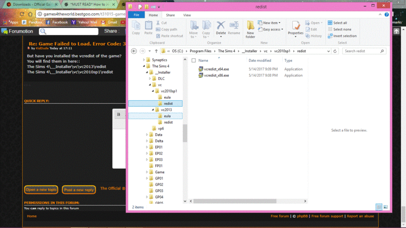Image resolution: width=406 pixels, height=228 pixels.
Task: Click Open a new topic button
Action: pos(41,189)
